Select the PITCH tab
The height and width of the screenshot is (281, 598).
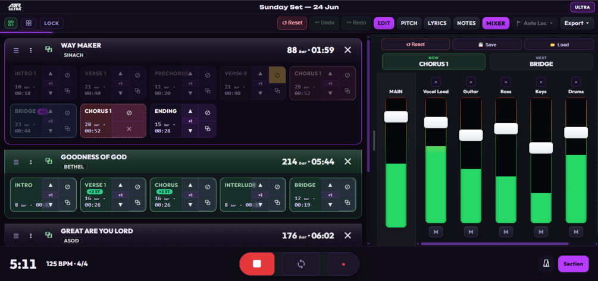coord(409,23)
